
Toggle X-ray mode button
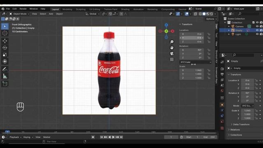click(196, 14)
